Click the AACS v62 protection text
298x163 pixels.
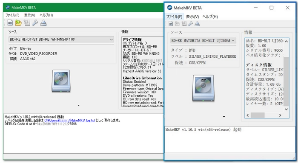[28, 59]
